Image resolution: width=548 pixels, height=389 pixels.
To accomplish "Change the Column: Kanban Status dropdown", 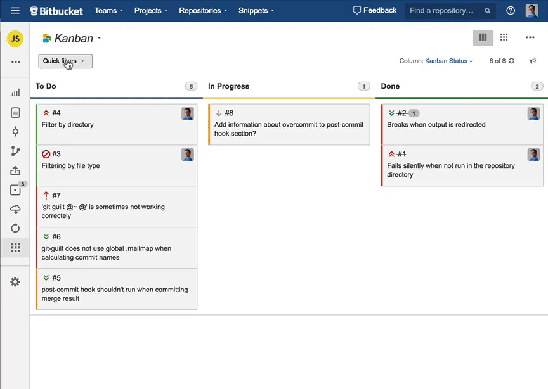I will pyautogui.click(x=449, y=61).
